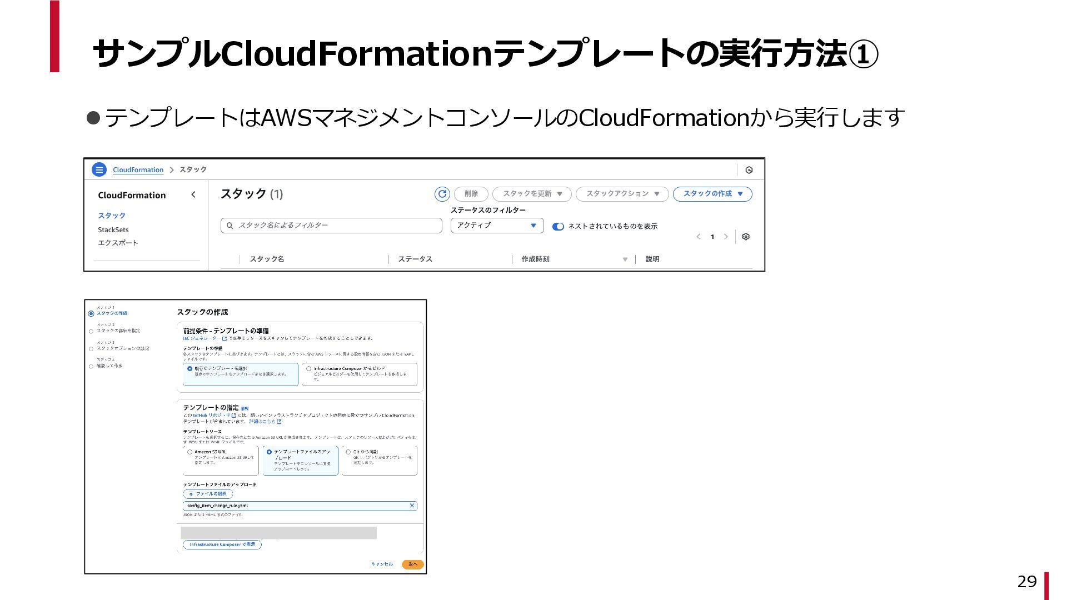Click the top-right CloudShell hexagon icon

tap(749, 170)
